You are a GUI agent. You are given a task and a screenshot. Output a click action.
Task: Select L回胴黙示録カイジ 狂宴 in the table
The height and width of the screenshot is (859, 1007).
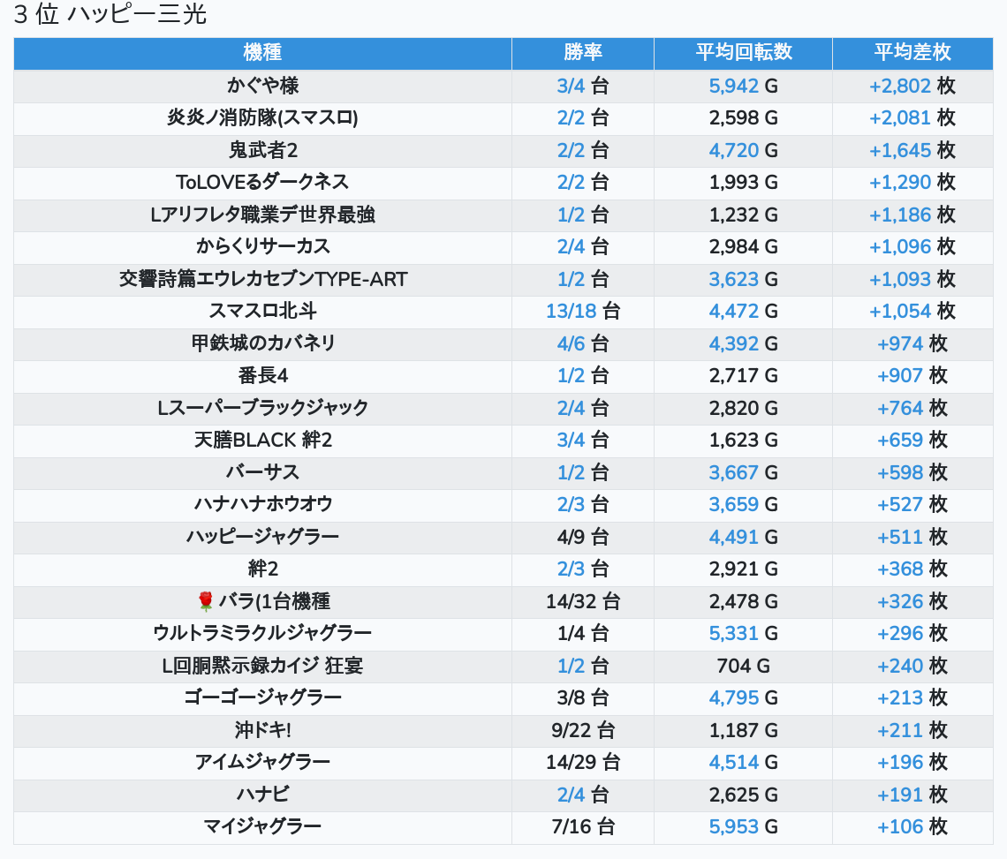262,666
